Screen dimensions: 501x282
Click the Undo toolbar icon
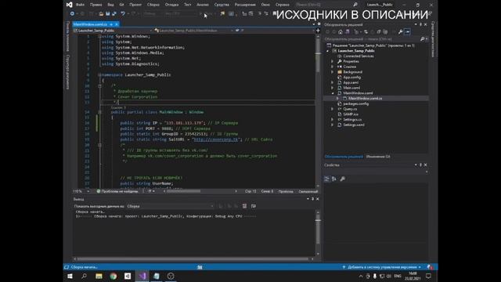[123, 14]
